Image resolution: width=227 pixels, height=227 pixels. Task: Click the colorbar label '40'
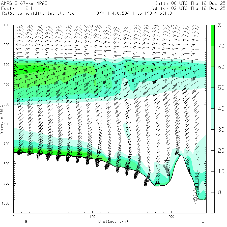(x=221, y=108)
